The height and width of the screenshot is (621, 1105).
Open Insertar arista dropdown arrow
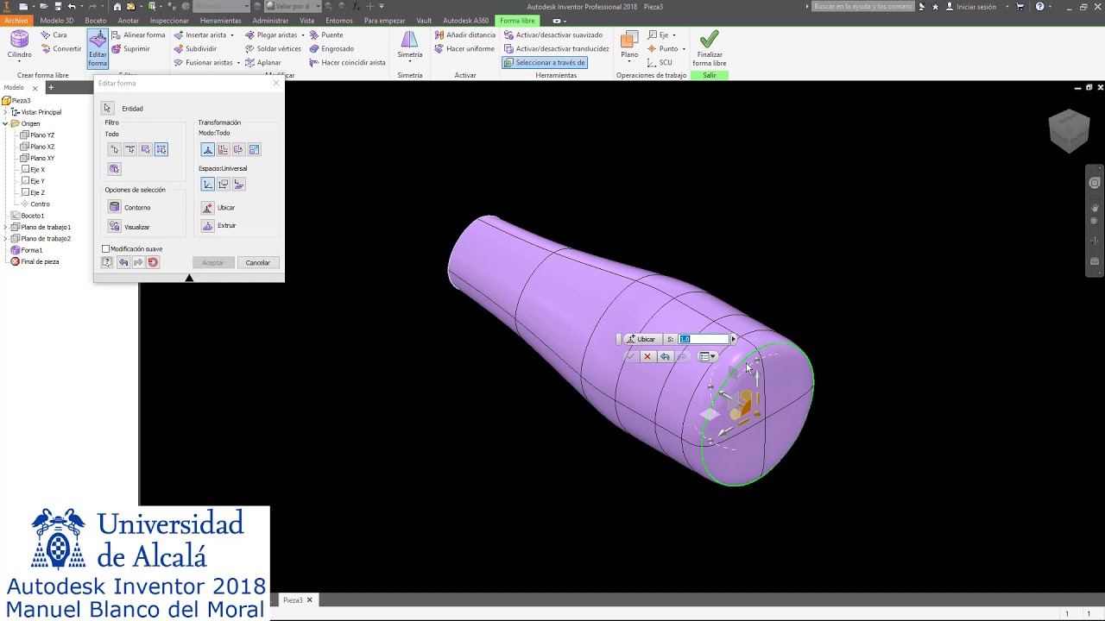point(232,35)
